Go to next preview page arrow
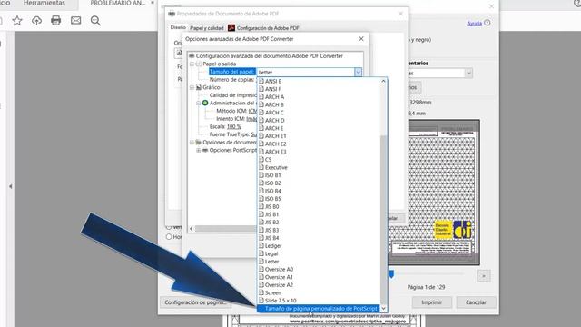Image resolution: width=581 pixels, height=327 pixels. (x=484, y=275)
